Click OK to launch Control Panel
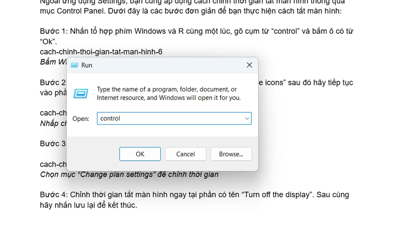The width and height of the screenshot is (401, 225). [x=140, y=154]
